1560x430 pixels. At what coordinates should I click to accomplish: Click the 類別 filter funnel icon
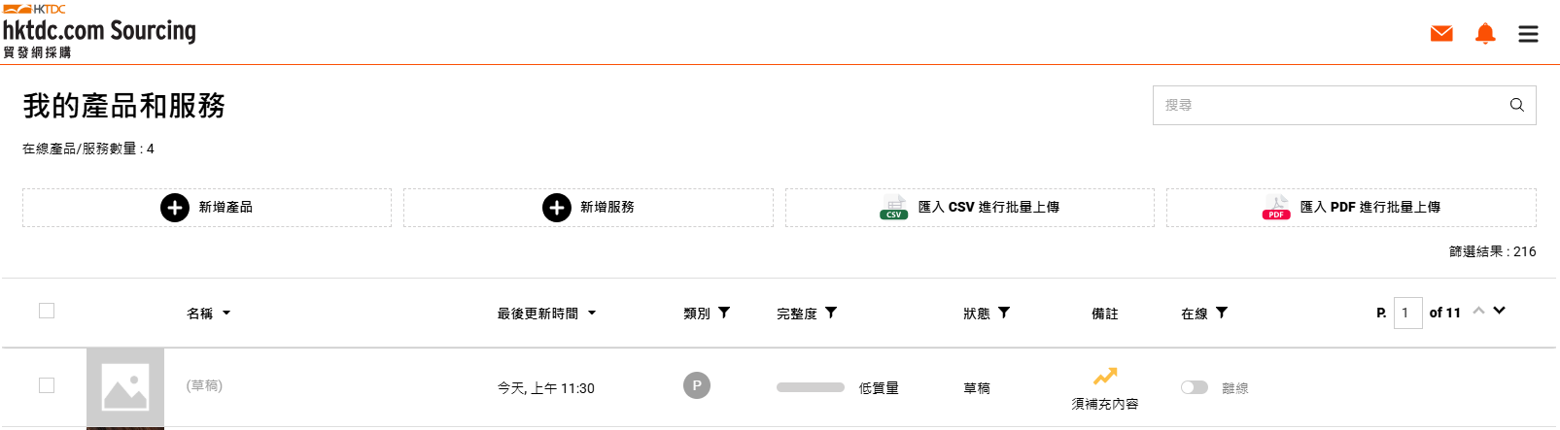click(x=724, y=313)
